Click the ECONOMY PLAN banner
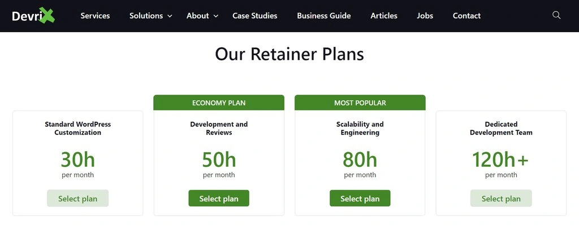The height and width of the screenshot is (230, 579). (219, 103)
